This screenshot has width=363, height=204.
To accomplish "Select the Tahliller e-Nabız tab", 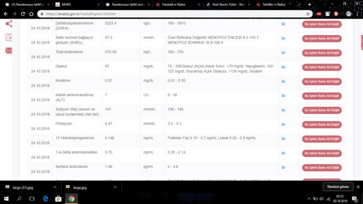I will [278, 4].
